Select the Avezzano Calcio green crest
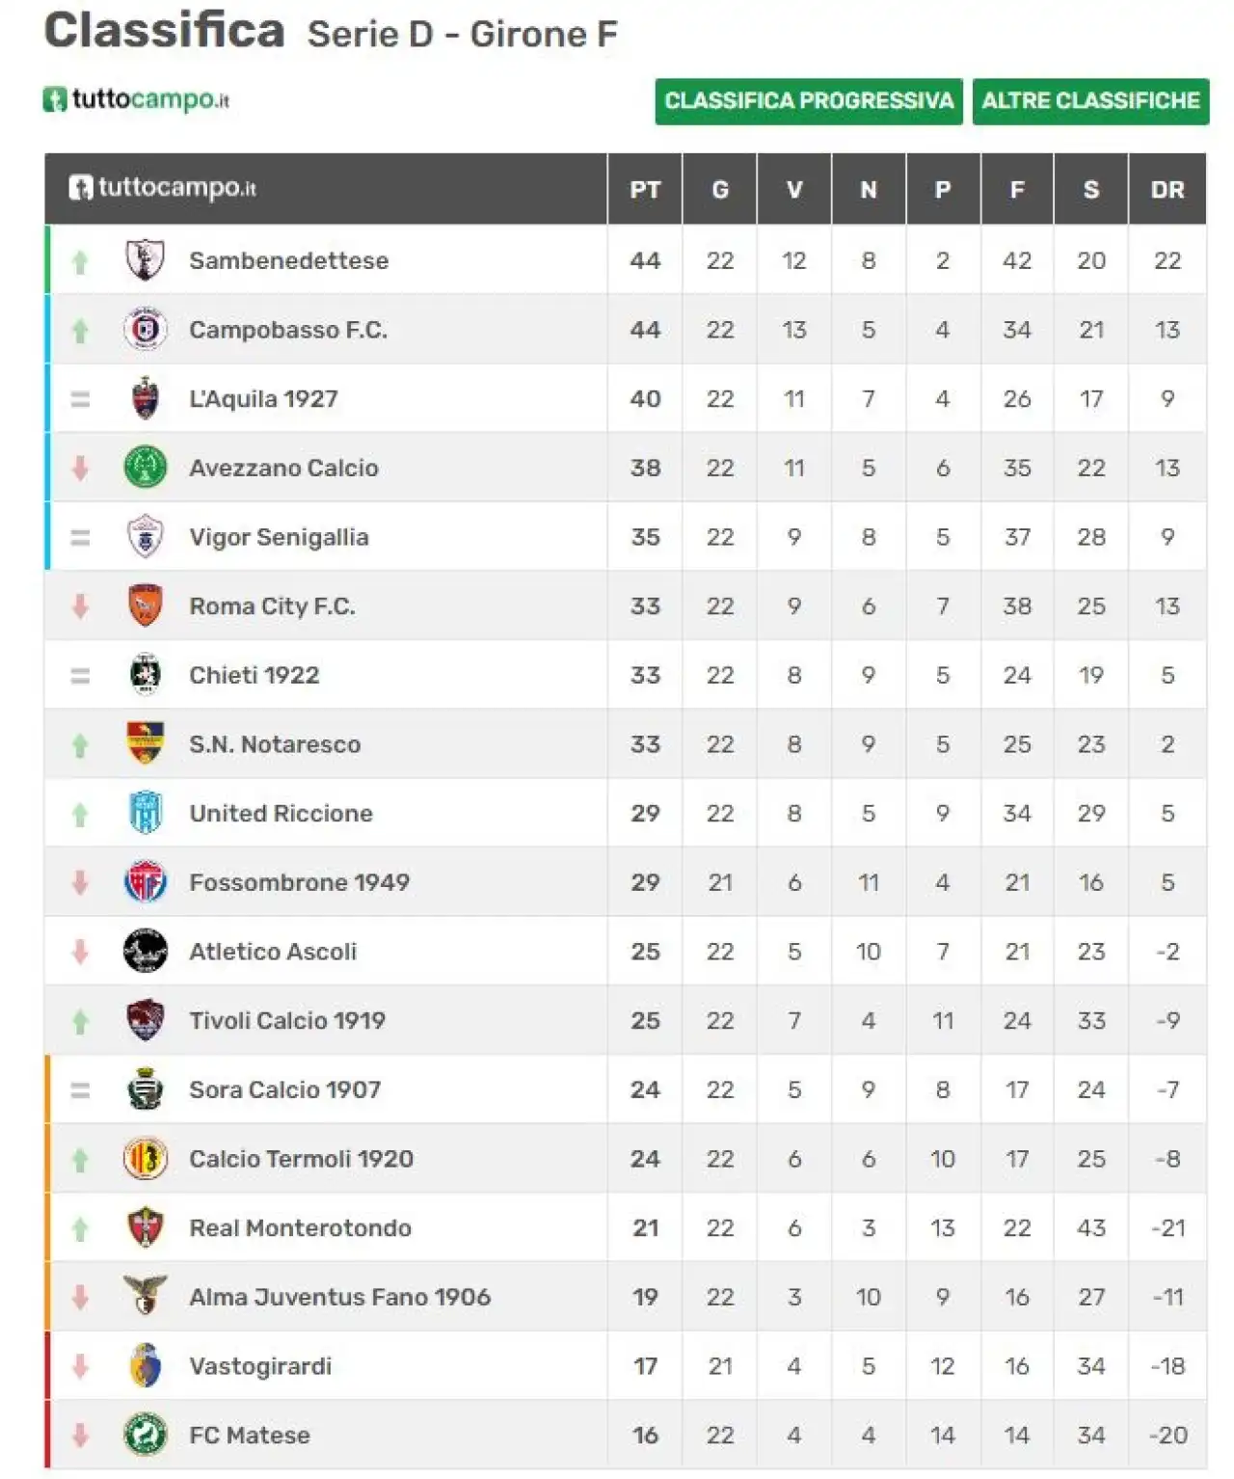The height and width of the screenshot is (1479, 1234). click(x=146, y=468)
